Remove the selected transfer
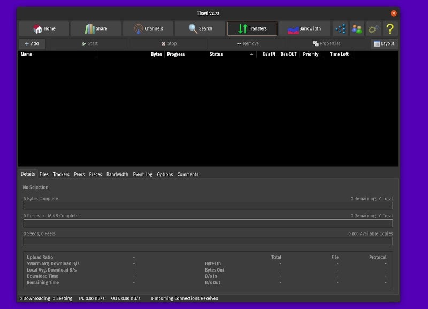The height and width of the screenshot is (309, 428). [248, 44]
